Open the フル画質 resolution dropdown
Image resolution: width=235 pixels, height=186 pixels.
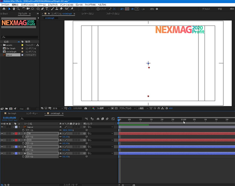[102, 108]
